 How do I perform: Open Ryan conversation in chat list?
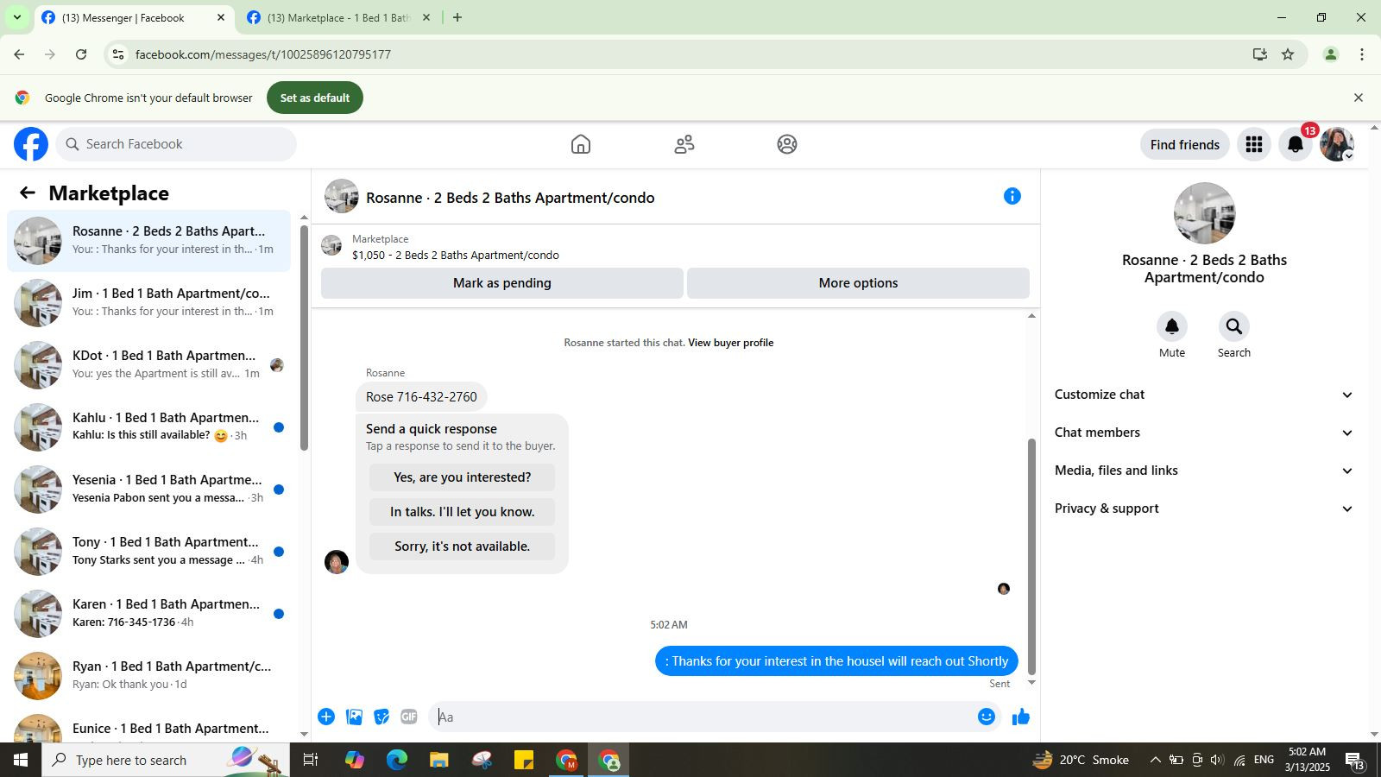tap(148, 676)
